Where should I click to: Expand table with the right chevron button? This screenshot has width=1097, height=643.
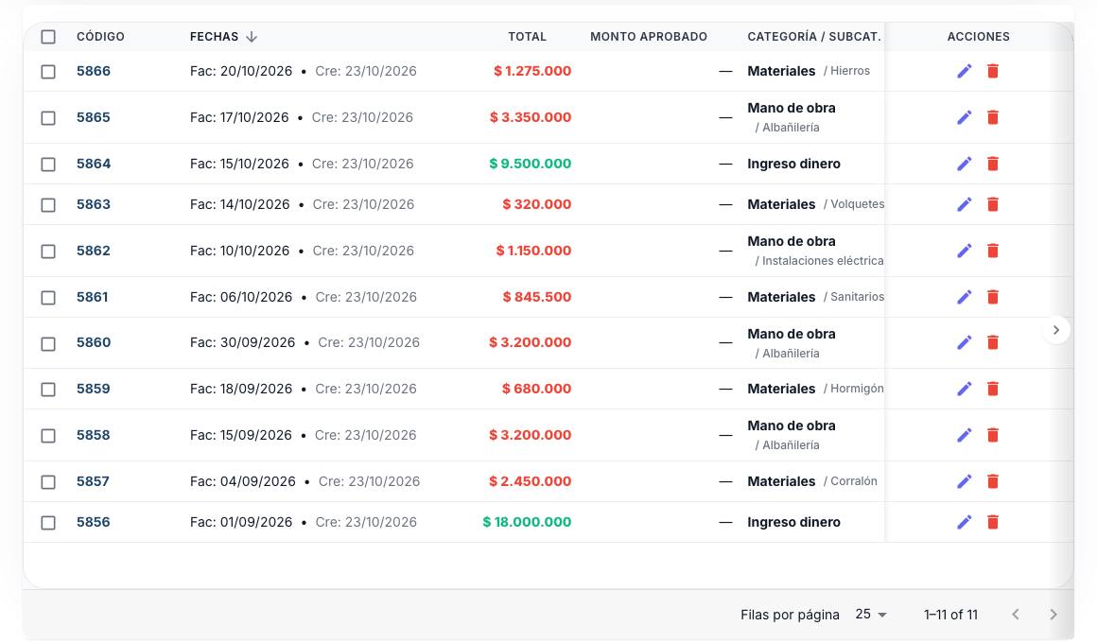(x=1056, y=330)
